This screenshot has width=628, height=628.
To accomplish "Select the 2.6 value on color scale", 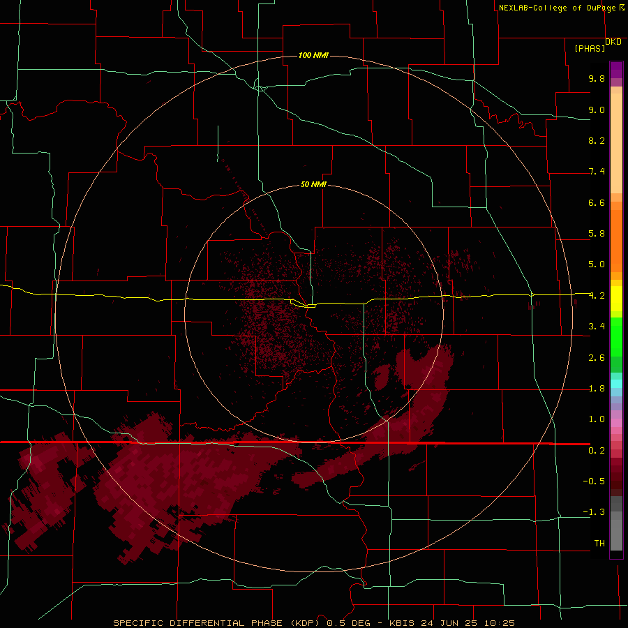I will coord(597,358).
